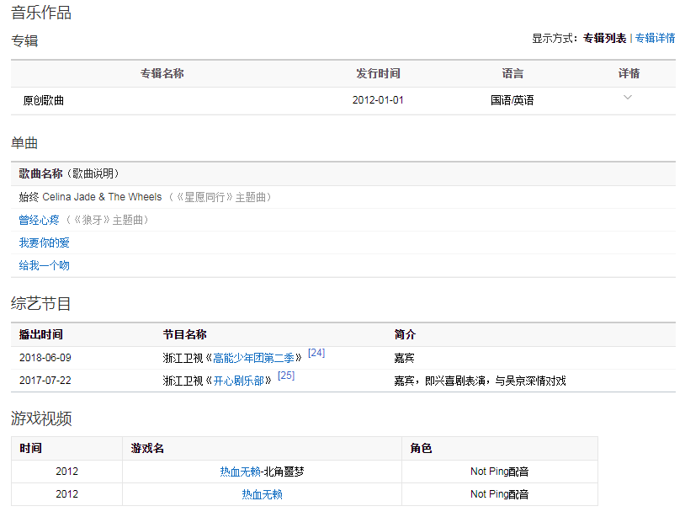Click reference footnote [24]
This screenshot has width=685, height=517.
coord(316,353)
